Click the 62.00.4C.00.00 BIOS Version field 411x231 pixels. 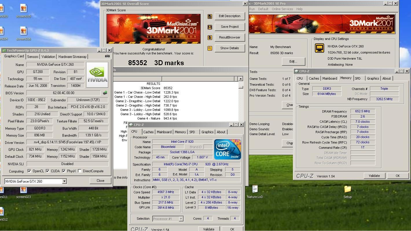point(64,93)
